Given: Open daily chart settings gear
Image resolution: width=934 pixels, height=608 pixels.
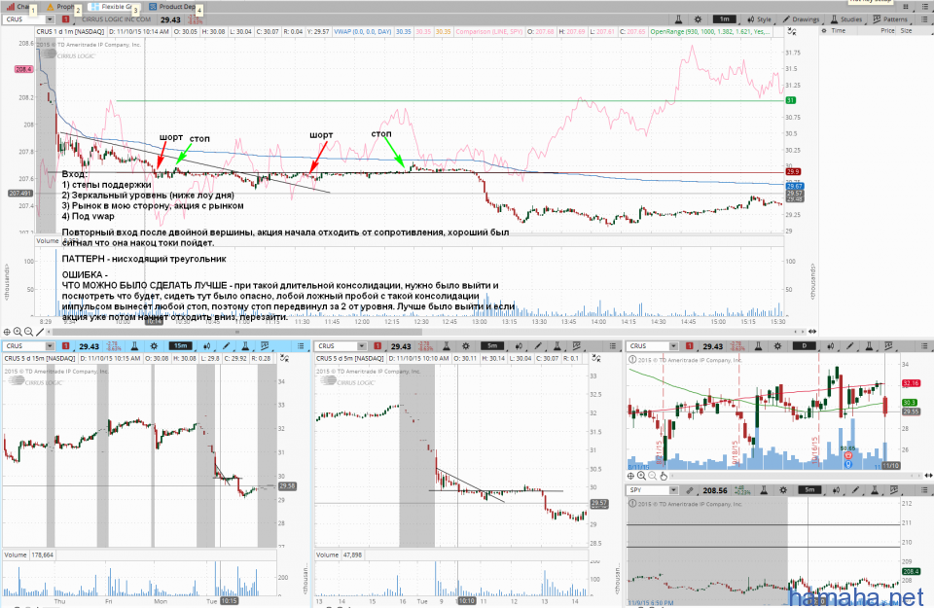Looking at the screenshot, I should [778, 346].
